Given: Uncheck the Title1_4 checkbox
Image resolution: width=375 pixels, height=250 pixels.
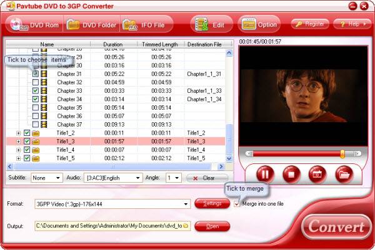Looking at the screenshot, I should [27, 150].
